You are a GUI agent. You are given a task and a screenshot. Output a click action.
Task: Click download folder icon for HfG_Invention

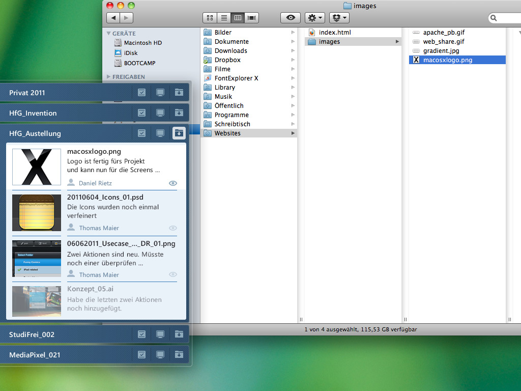[179, 113]
